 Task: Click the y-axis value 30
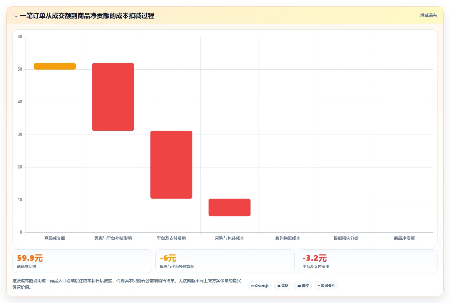coord(20,135)
